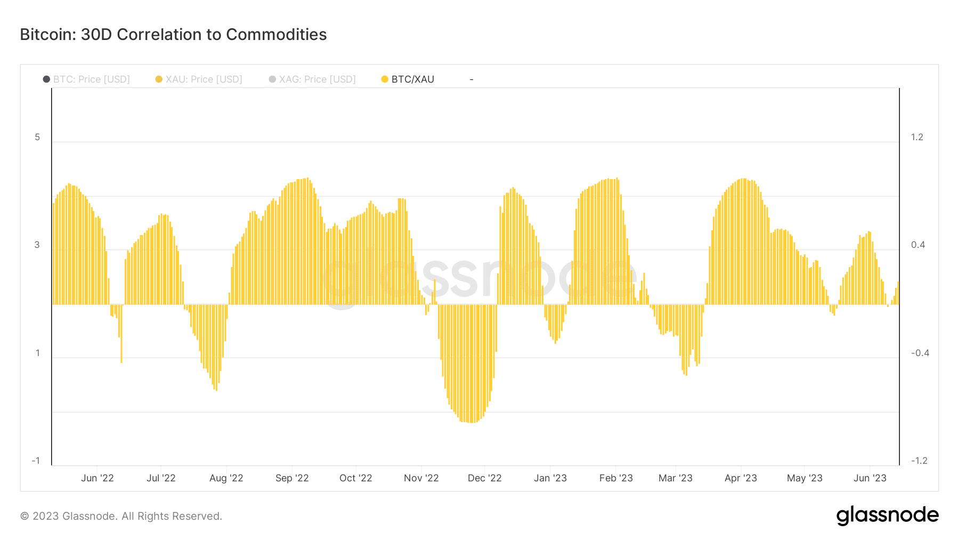Click the glassnode logo at bottom right

pos(887,515)
